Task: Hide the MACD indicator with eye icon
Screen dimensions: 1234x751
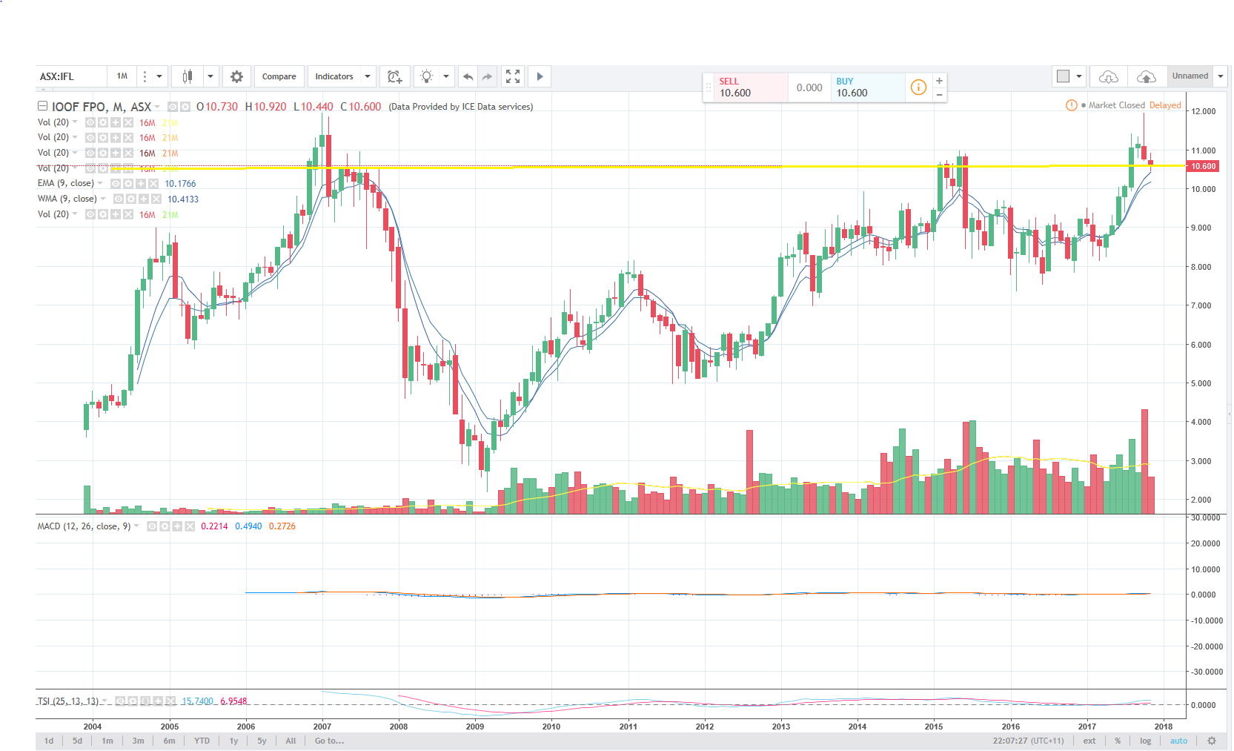Action: [x=152, y=526]
